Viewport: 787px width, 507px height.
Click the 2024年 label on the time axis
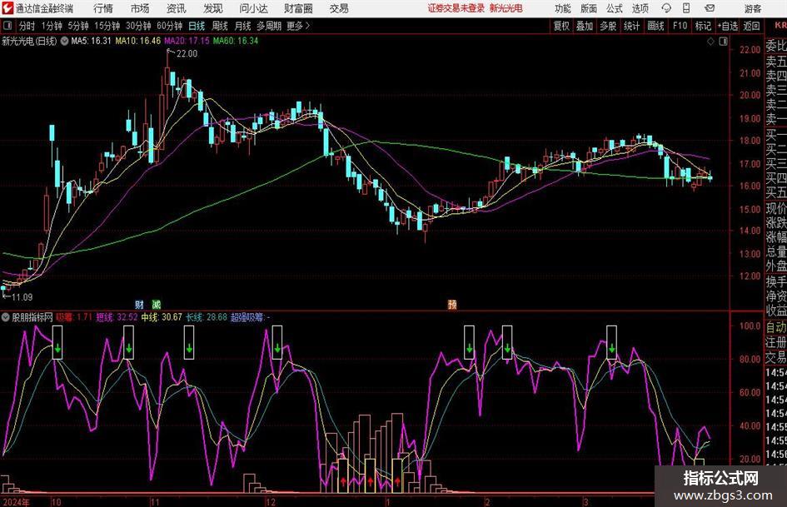[x=16, y=502]
